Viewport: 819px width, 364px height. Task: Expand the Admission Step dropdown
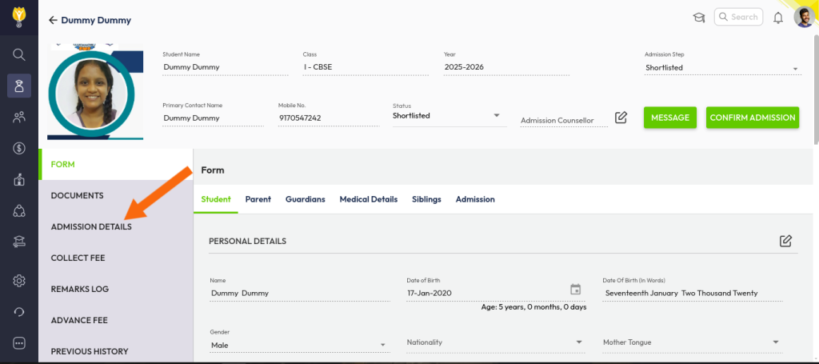[795, 69]
